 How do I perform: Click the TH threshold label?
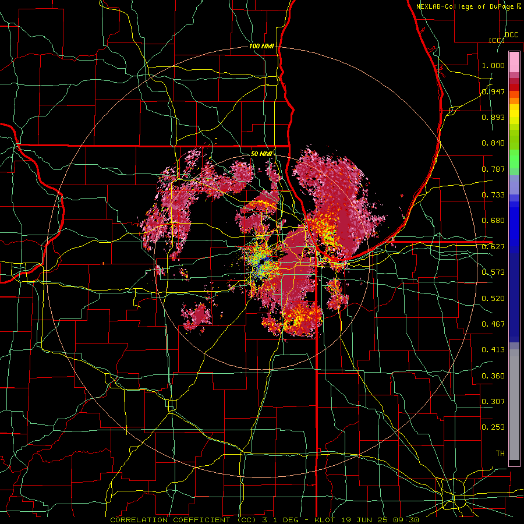(x=500, y=454)
